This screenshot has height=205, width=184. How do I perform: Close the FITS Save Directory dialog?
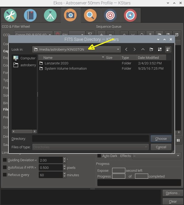(171, 39)
